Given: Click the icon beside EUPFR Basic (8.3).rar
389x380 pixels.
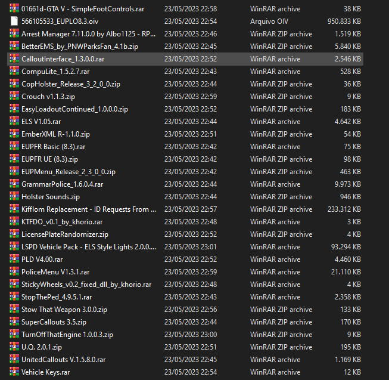Looking at the screenshot, I should 14,146.
